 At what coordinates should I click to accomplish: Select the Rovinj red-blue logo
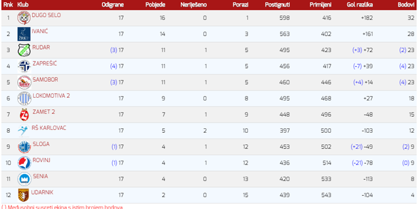point(24,163)
